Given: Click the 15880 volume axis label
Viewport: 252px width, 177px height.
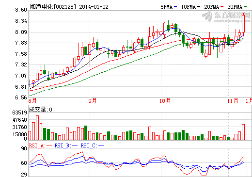Looking at the screenshot, I should [20, 134].
